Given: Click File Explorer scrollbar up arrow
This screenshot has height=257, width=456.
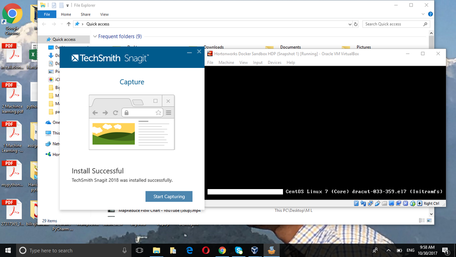Looking at the screenshot, I should 431,33.
